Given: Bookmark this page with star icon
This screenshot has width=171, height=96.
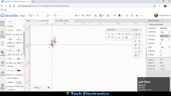Looking at the screenshot, I should click(154, 6).
